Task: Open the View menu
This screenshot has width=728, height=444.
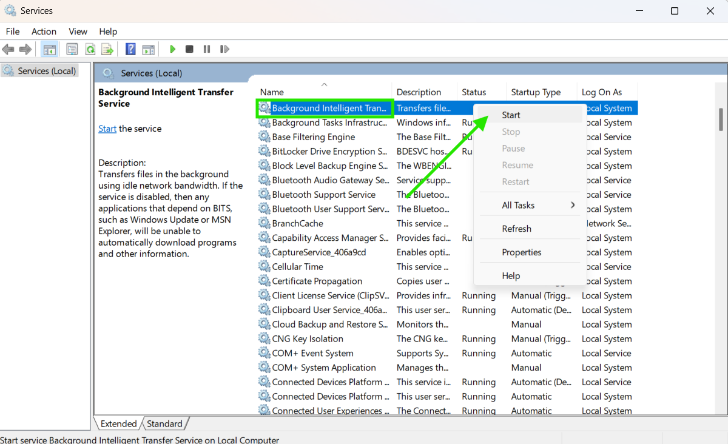Action: coord(78,32)
